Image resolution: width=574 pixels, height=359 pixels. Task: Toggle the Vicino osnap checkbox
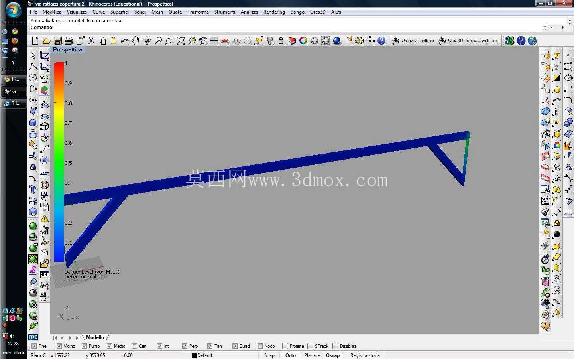pos(59,346)
